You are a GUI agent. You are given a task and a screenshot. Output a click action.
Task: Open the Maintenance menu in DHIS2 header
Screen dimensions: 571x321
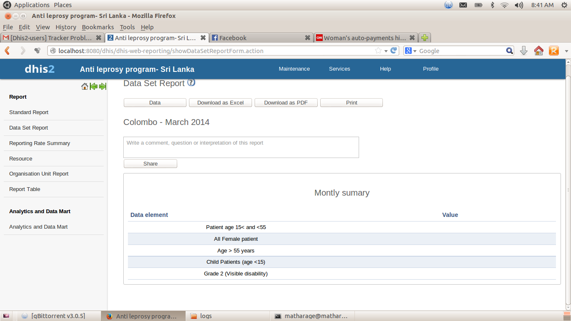pyautogui.click(x=294, y=69)
